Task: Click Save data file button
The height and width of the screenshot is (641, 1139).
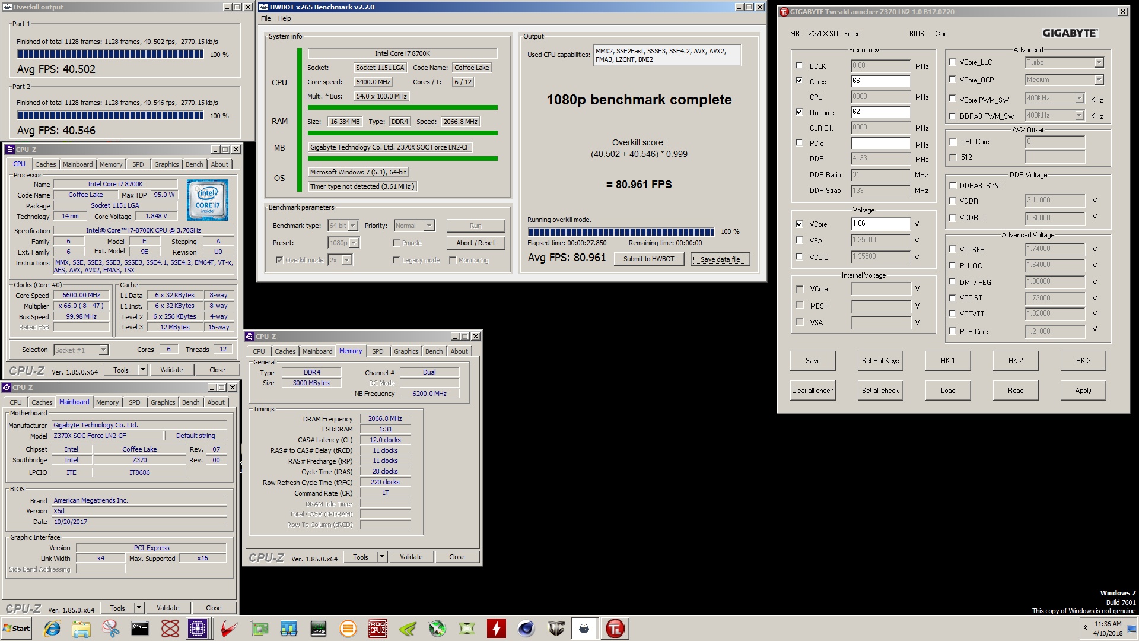Action: [720, 259]
